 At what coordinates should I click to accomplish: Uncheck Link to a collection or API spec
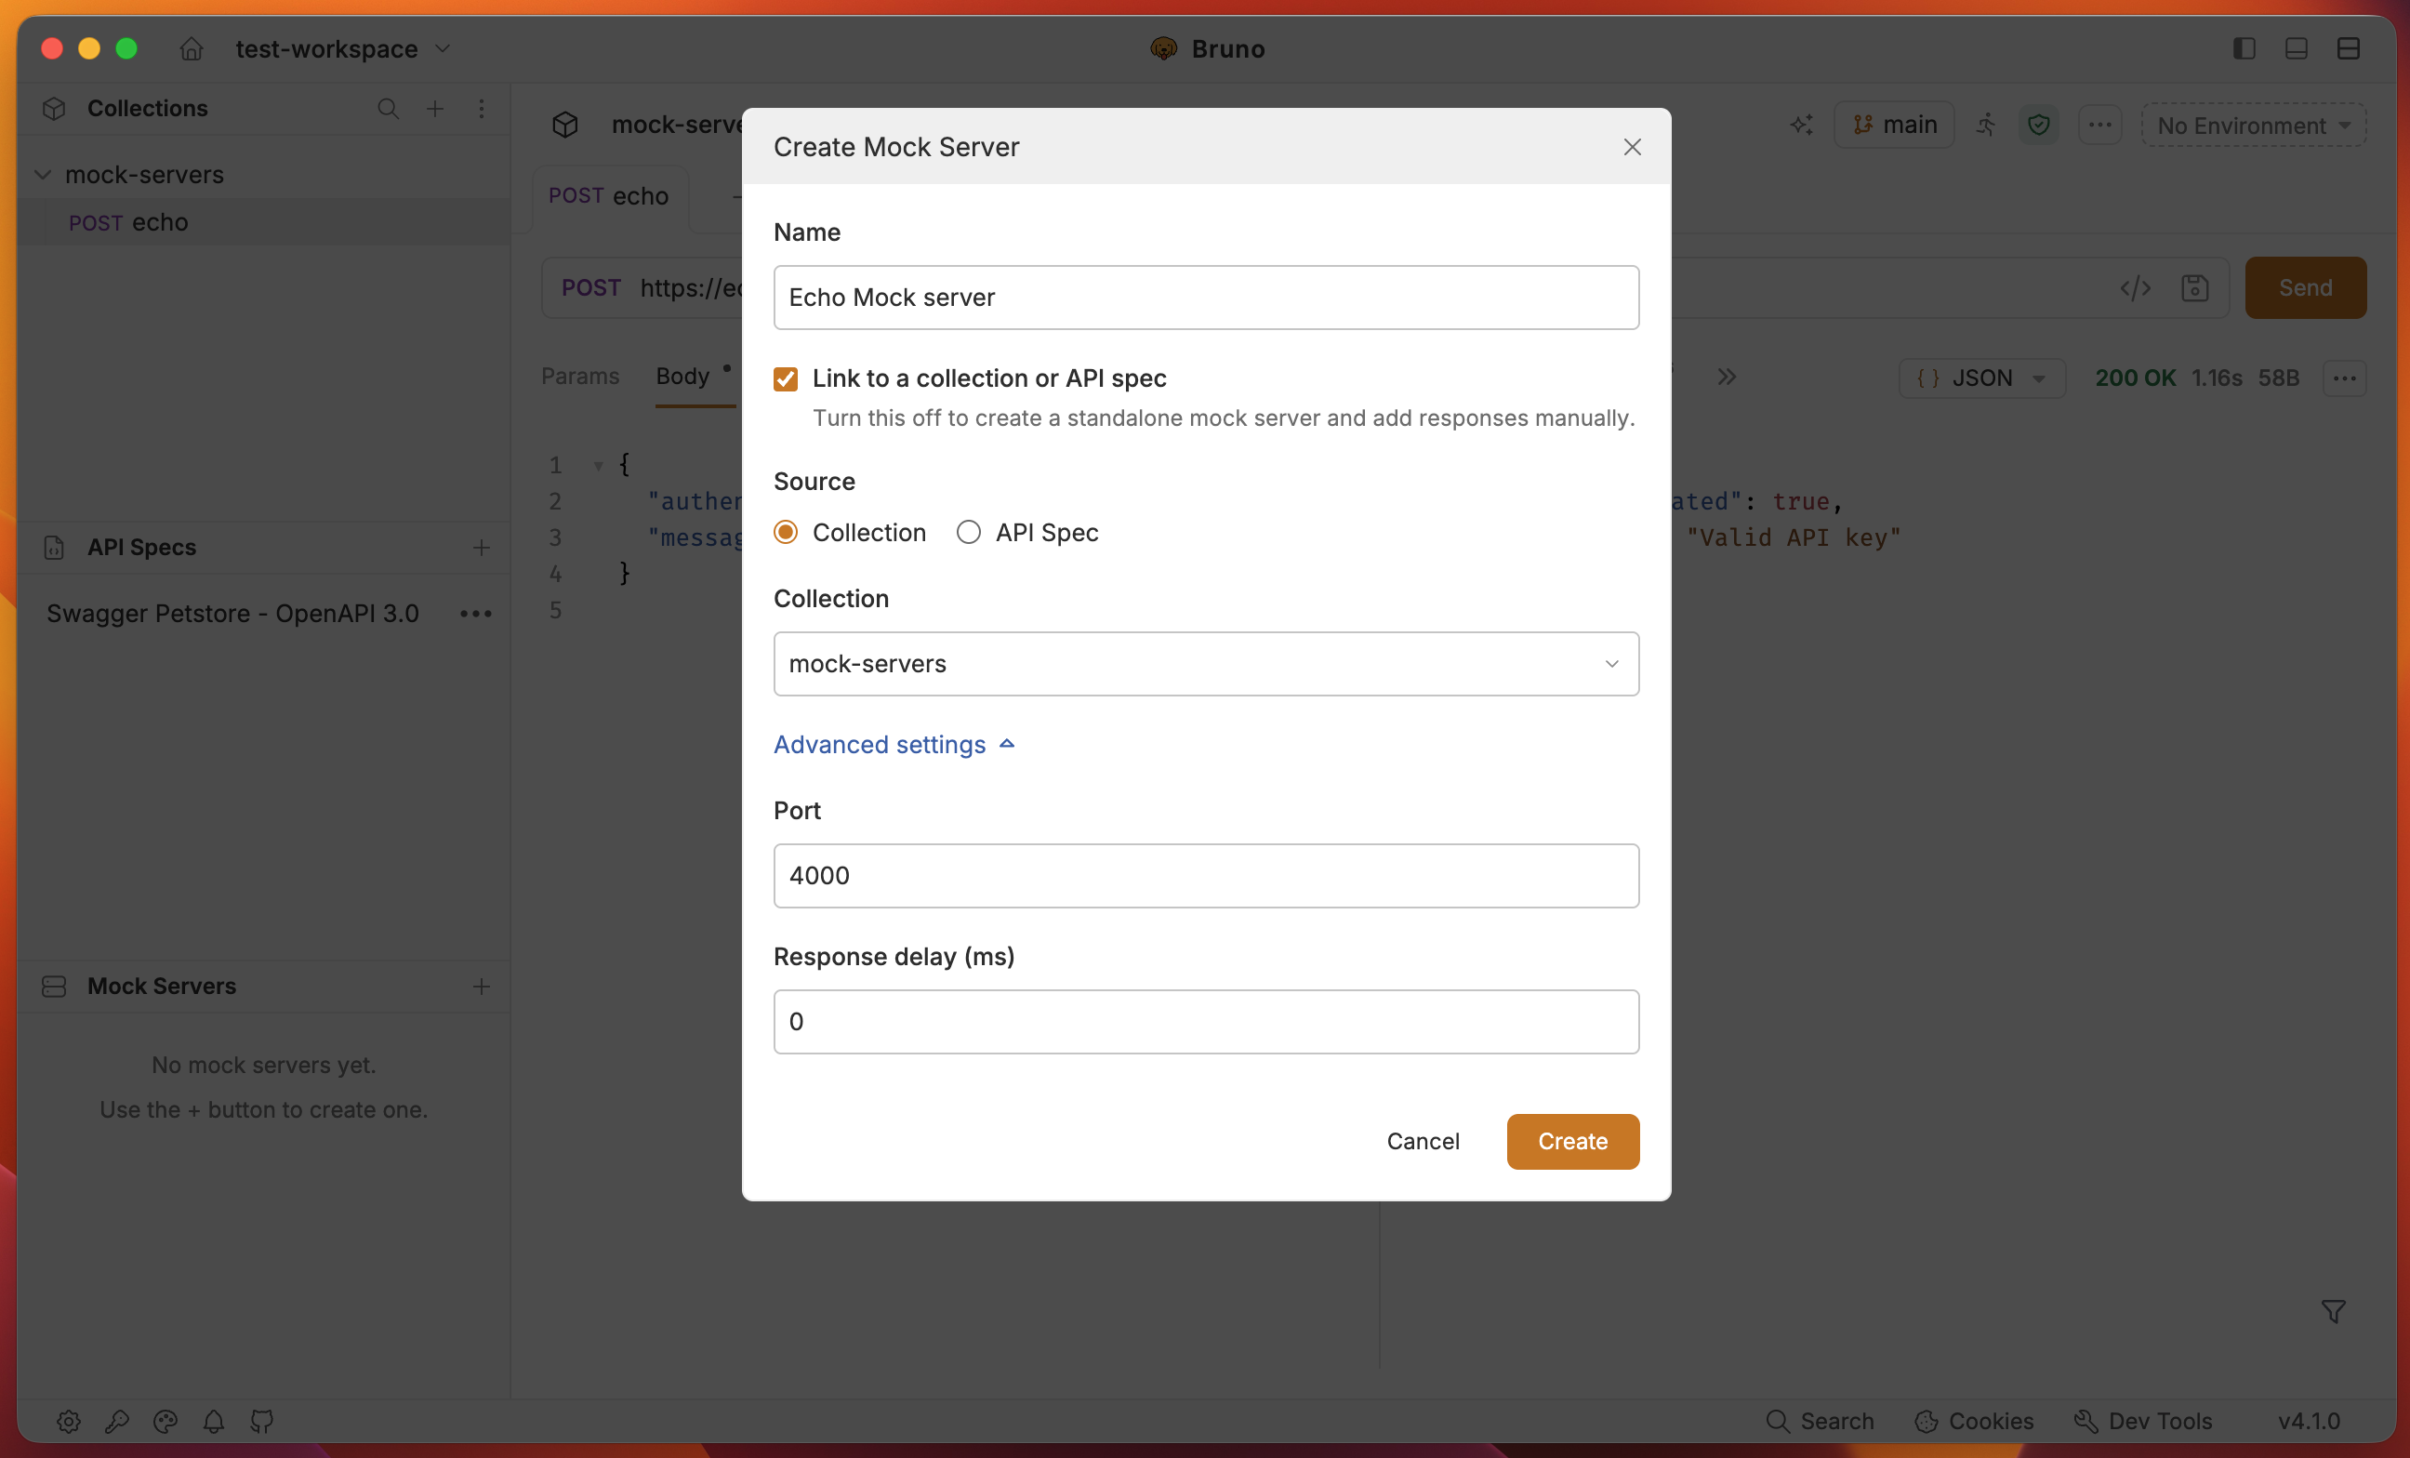[786, 378]
